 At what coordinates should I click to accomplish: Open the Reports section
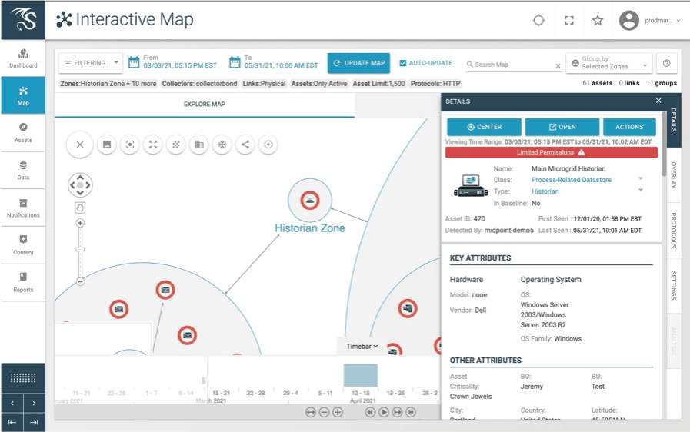point(23,283)
